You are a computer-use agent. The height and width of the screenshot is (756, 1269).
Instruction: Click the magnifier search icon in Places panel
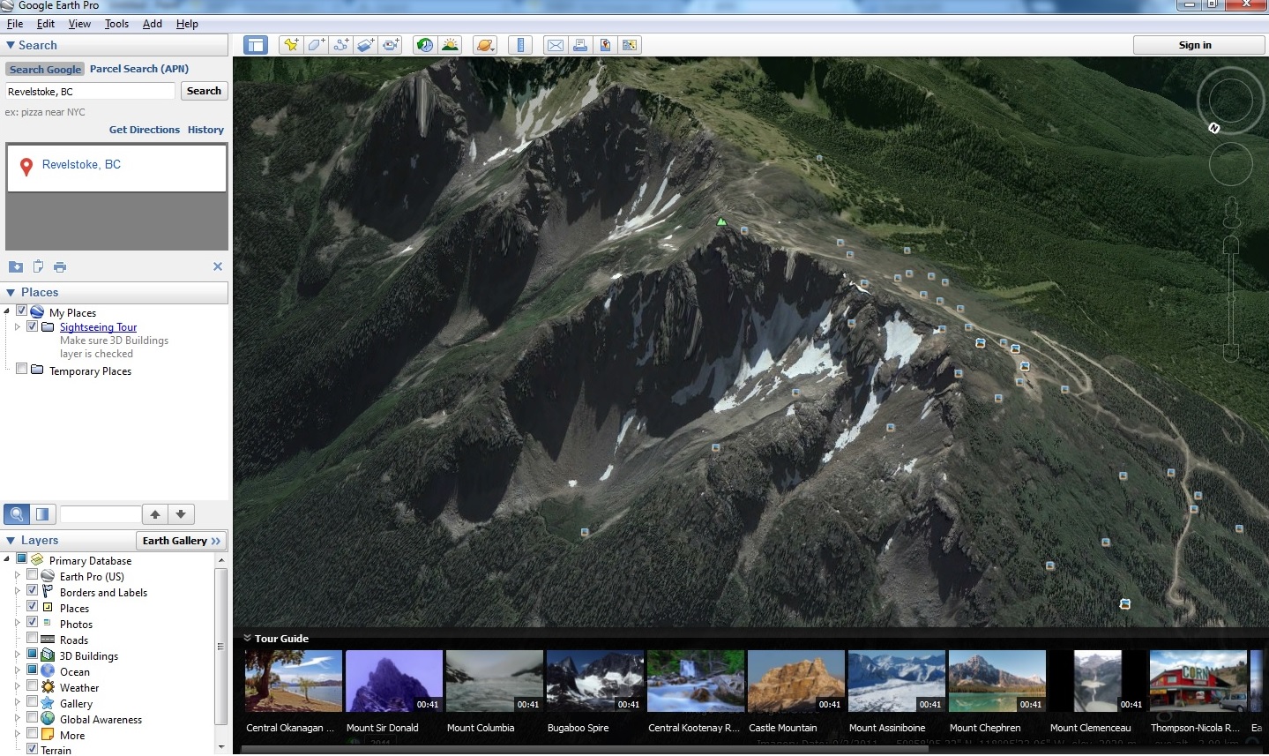pos(17,514)
